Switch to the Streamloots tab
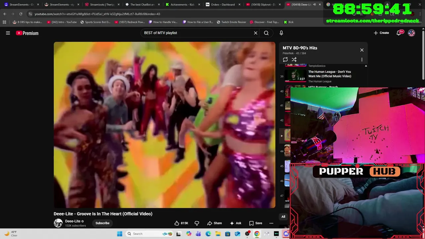This screenshot has width=425, height=239. (x=103, y=5)
